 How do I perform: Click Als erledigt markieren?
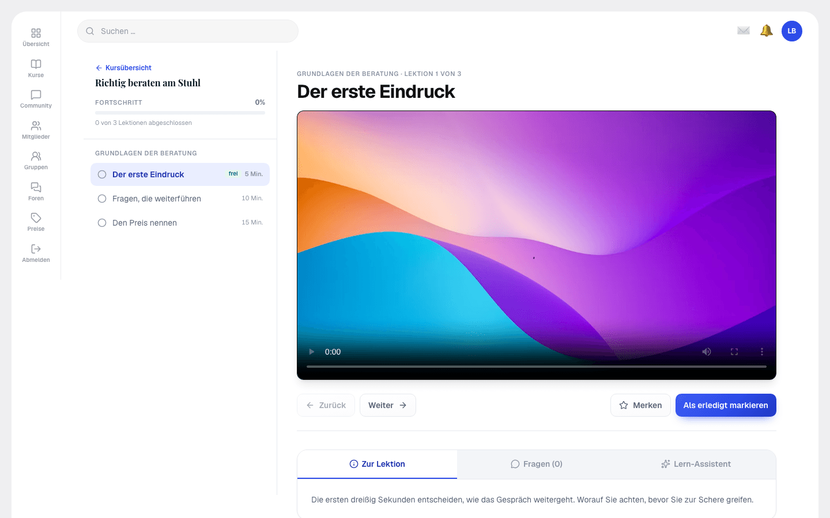coord(726,405)
